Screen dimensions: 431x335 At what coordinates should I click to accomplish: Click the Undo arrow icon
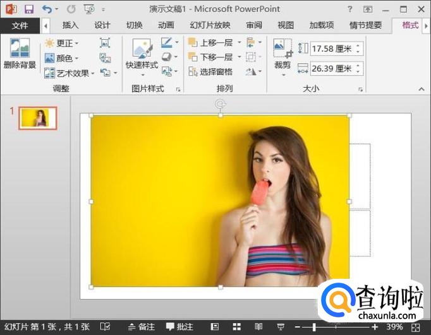point(47,9)
